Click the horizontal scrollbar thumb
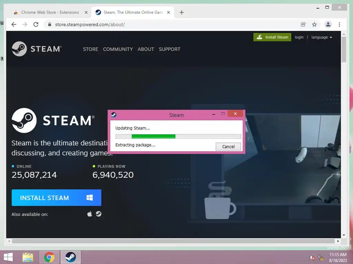Viewport: 353px width, 264px height. [x=173, y=241]
